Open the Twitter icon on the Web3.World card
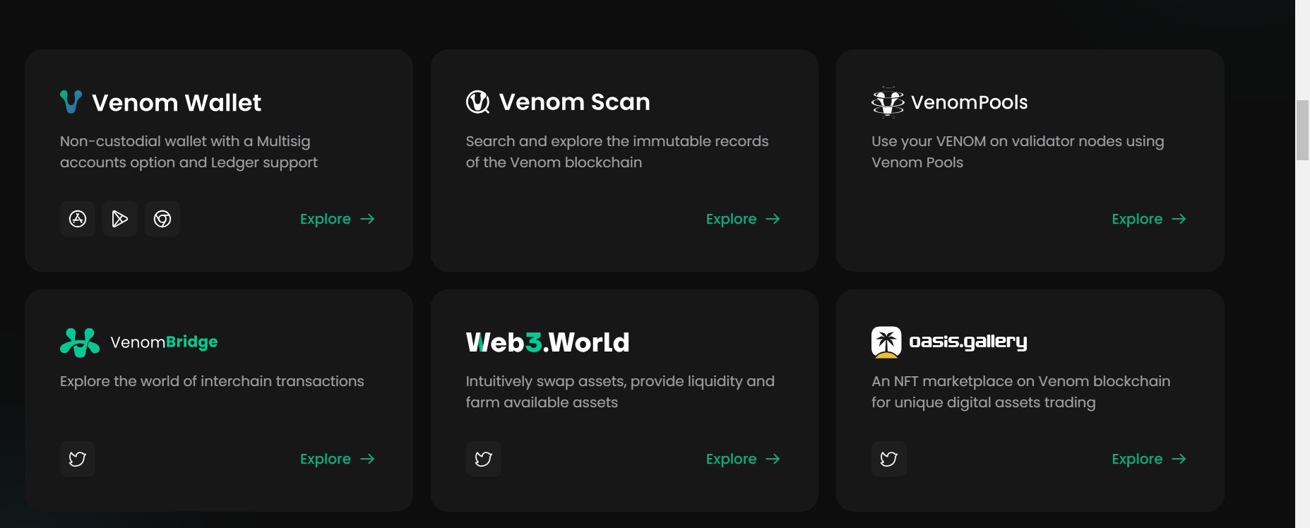 click(483, 458)
